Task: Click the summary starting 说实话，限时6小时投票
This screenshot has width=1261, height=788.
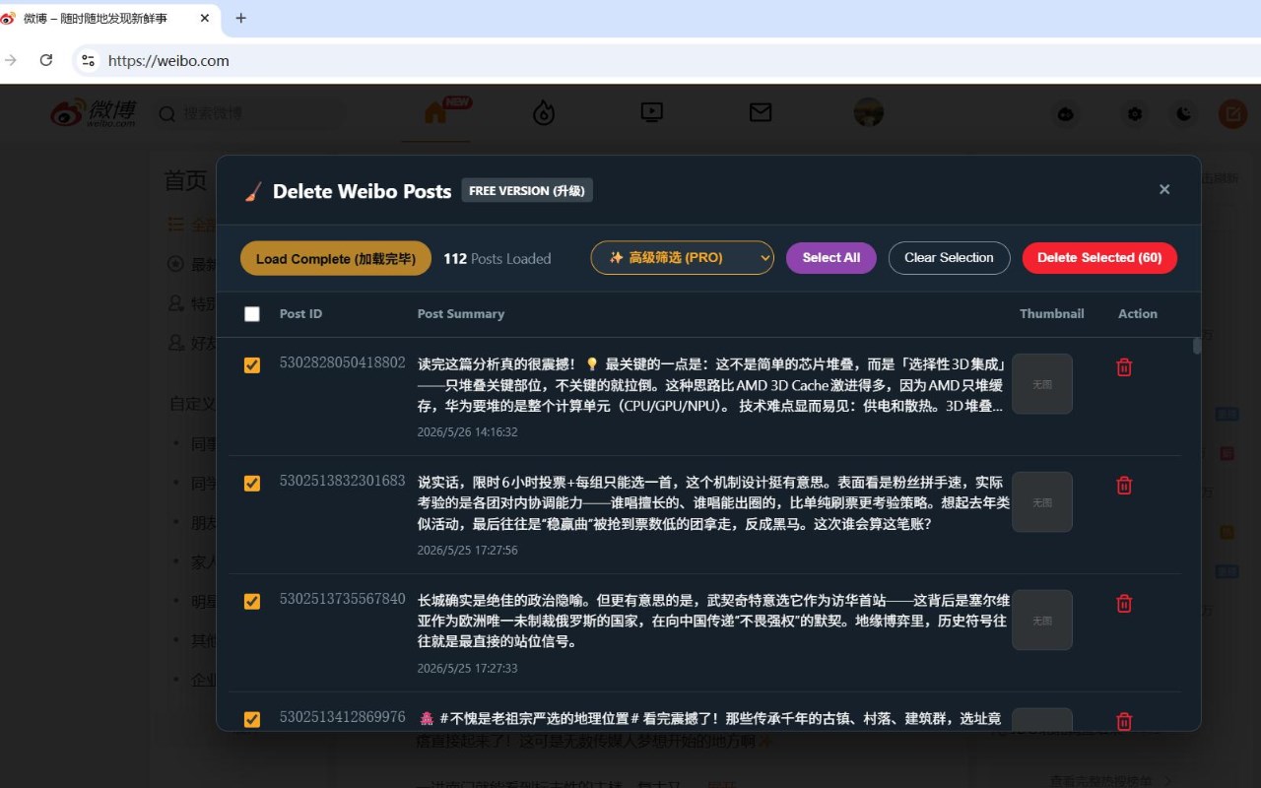Action: pyautogui.click(x=713, y=503)
